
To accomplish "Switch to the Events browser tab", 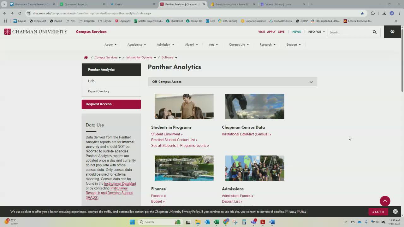I will tap(133, 4).
